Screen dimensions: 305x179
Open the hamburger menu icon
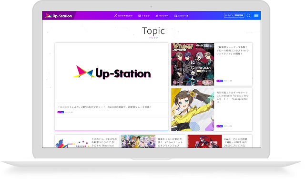[256, 16]
